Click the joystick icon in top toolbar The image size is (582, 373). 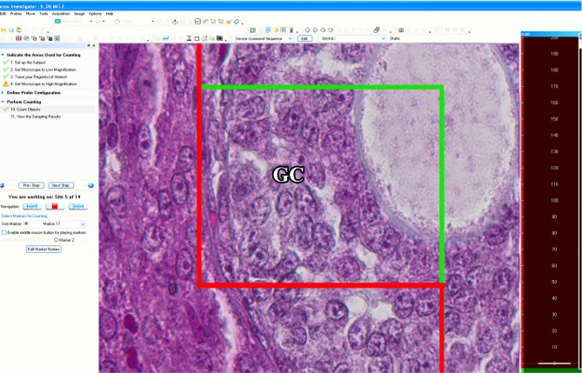click(x=175, y=22)
